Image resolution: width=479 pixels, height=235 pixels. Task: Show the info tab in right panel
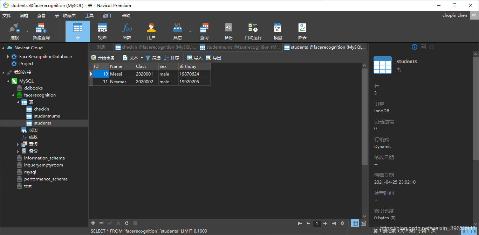coord(415,47)
